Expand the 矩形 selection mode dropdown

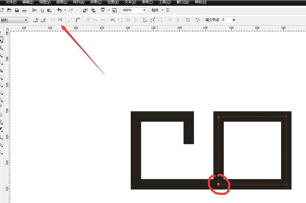tap(14, 20)
